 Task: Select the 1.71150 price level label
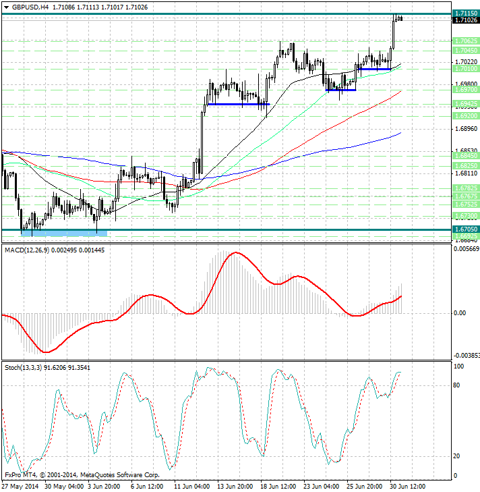(x=466, y=13)
